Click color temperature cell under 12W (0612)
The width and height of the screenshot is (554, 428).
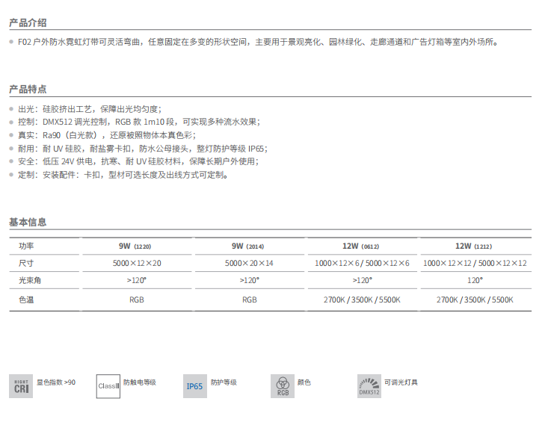coord(362,300)
